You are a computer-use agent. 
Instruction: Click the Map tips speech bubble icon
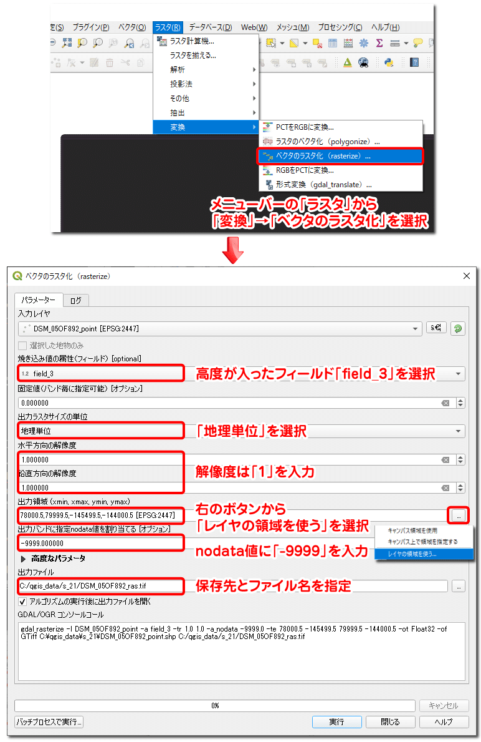point(417,43)
